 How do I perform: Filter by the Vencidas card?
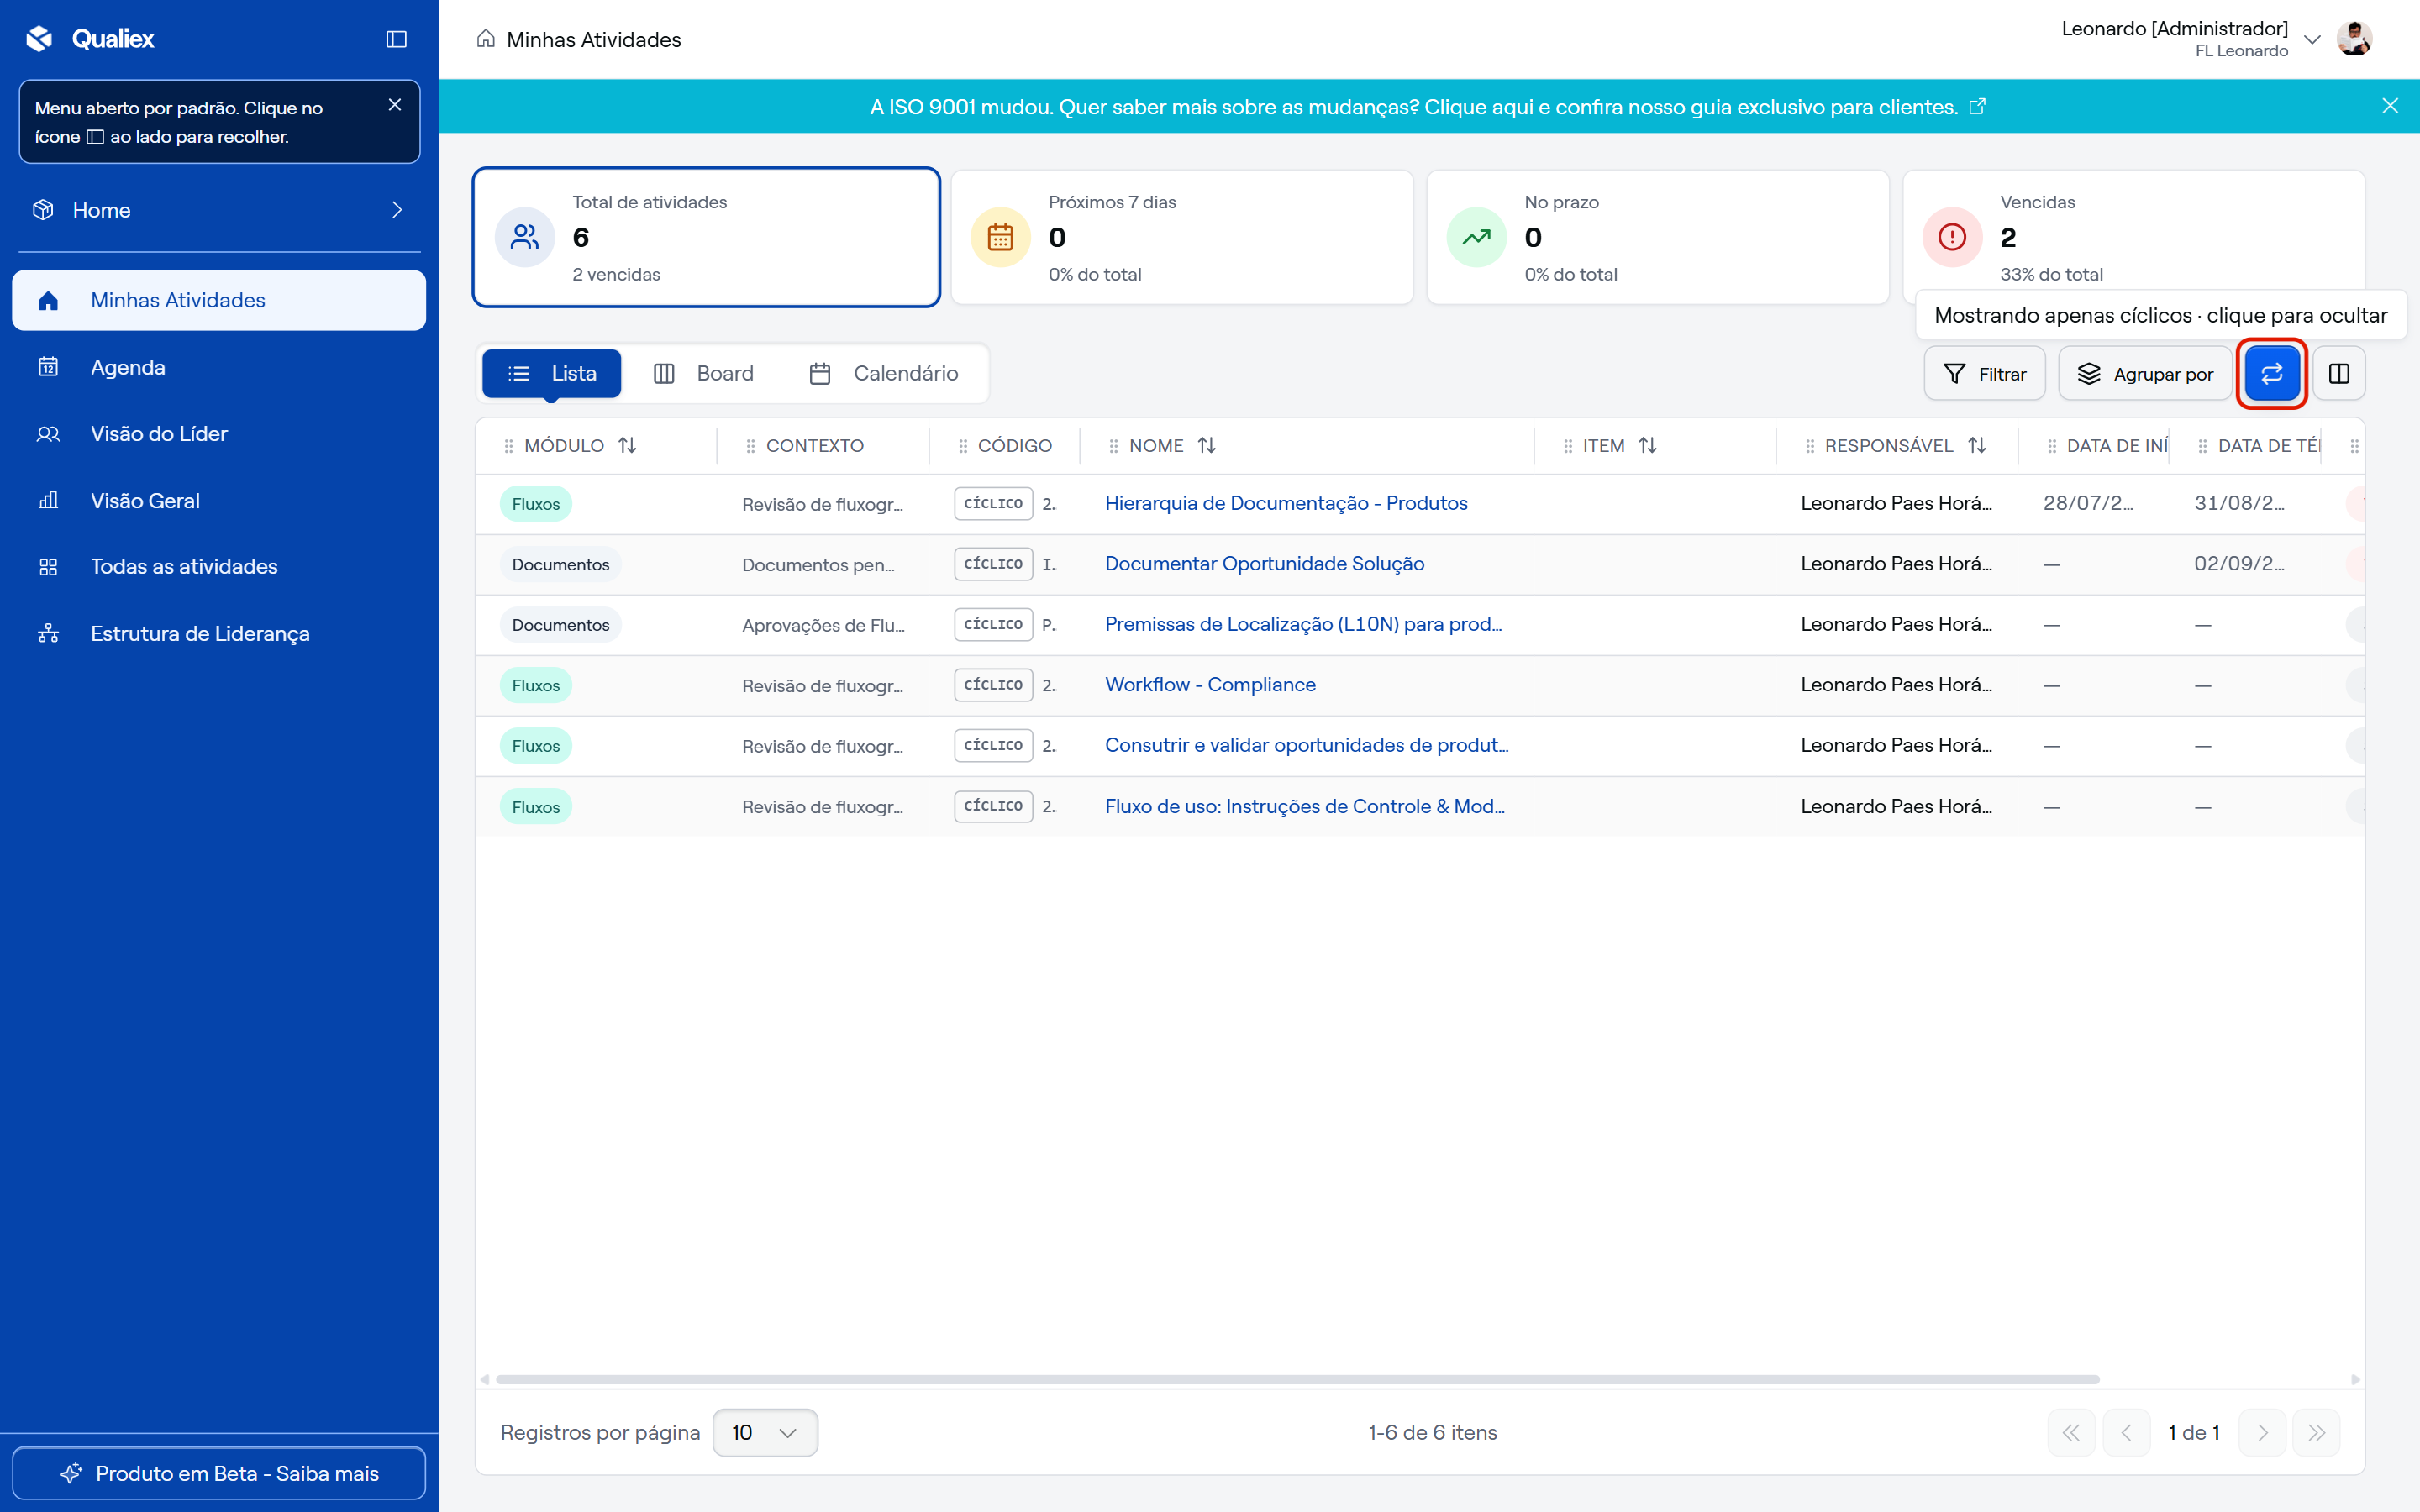(2133, 238)
